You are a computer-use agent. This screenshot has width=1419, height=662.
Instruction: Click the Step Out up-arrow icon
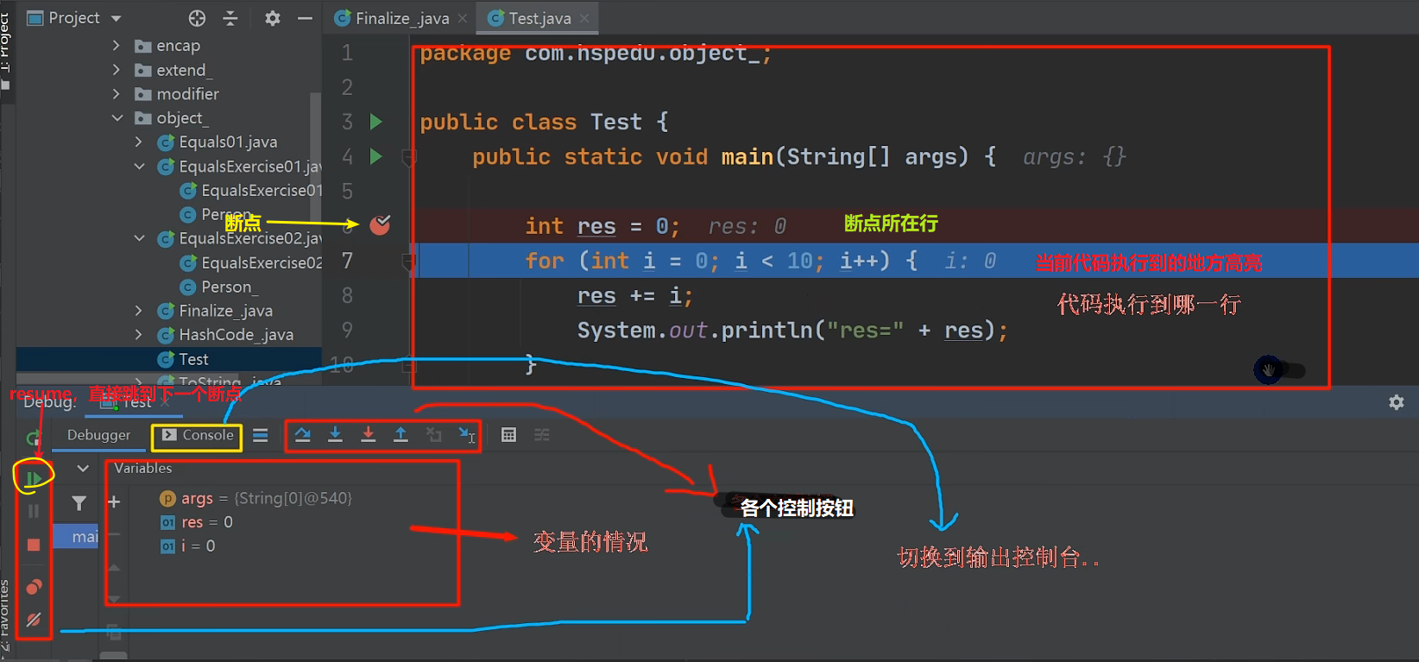(400, 434)
